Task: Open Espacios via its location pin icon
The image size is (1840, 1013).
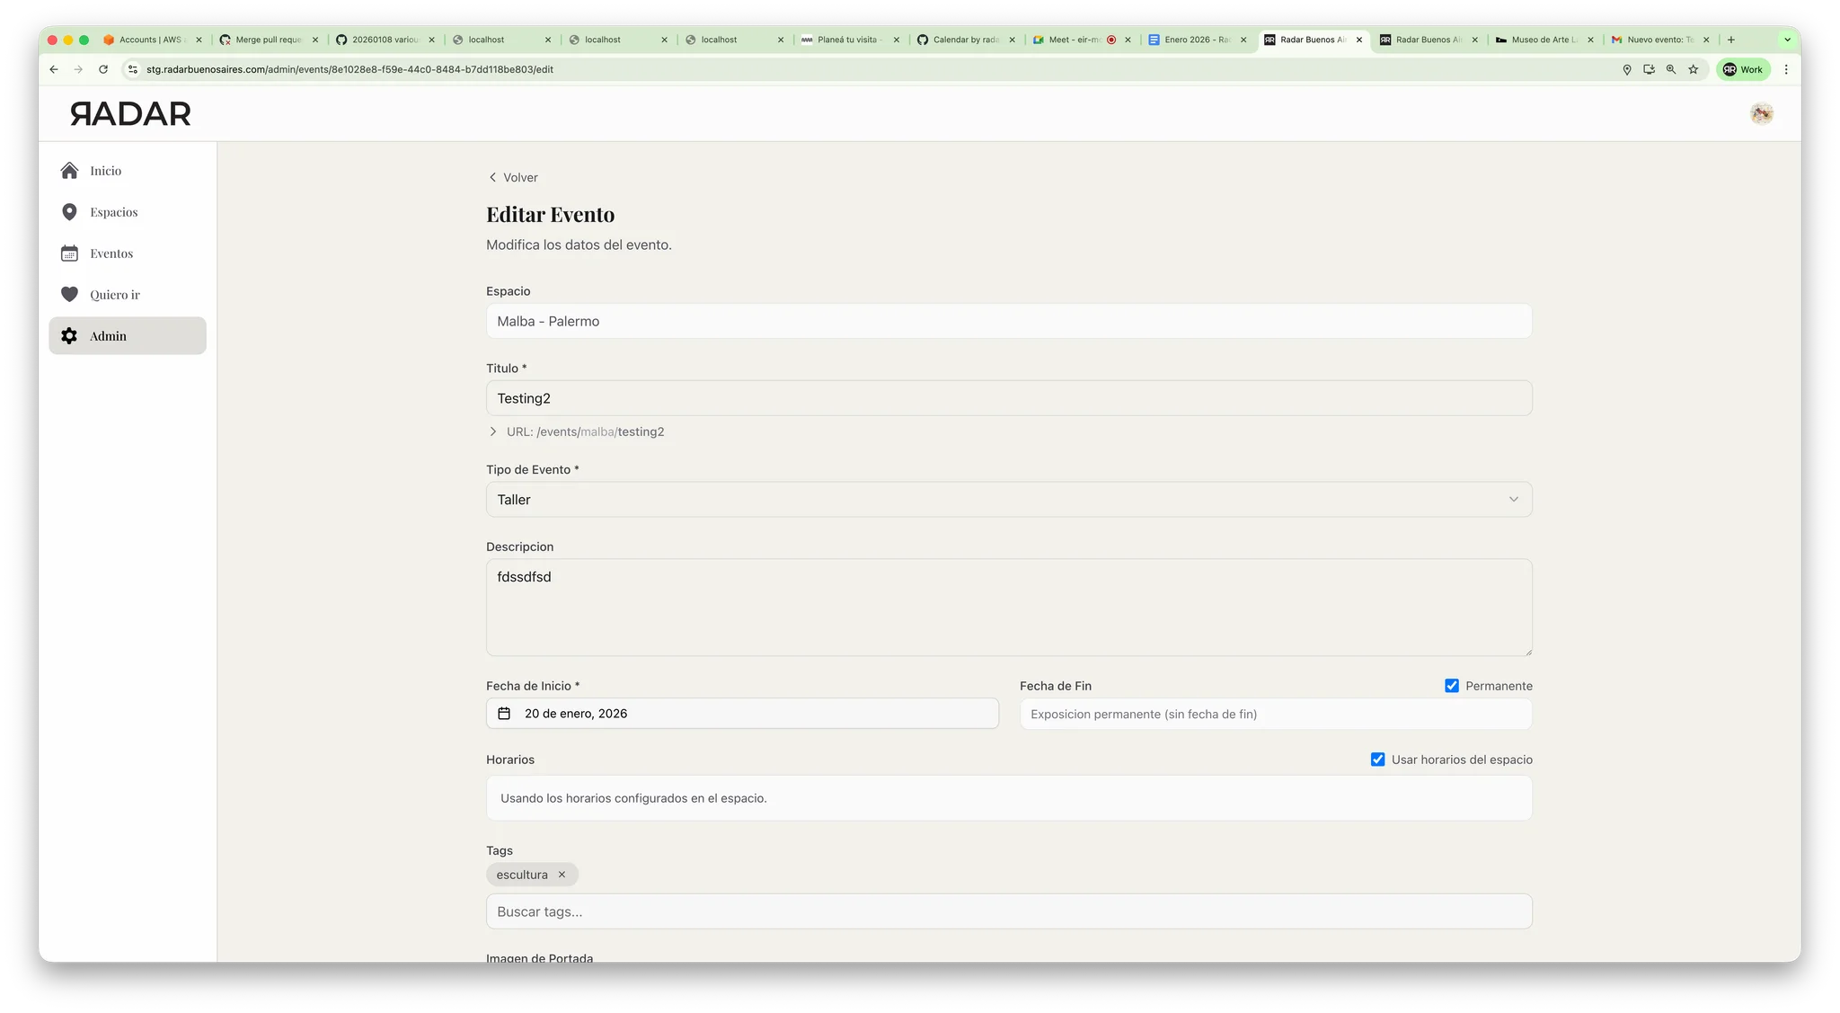Action: coord(69,212)
